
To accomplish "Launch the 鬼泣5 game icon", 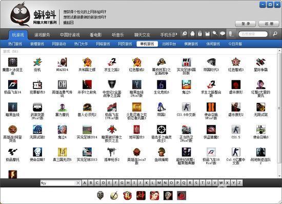I will click(x=186, y=84).
